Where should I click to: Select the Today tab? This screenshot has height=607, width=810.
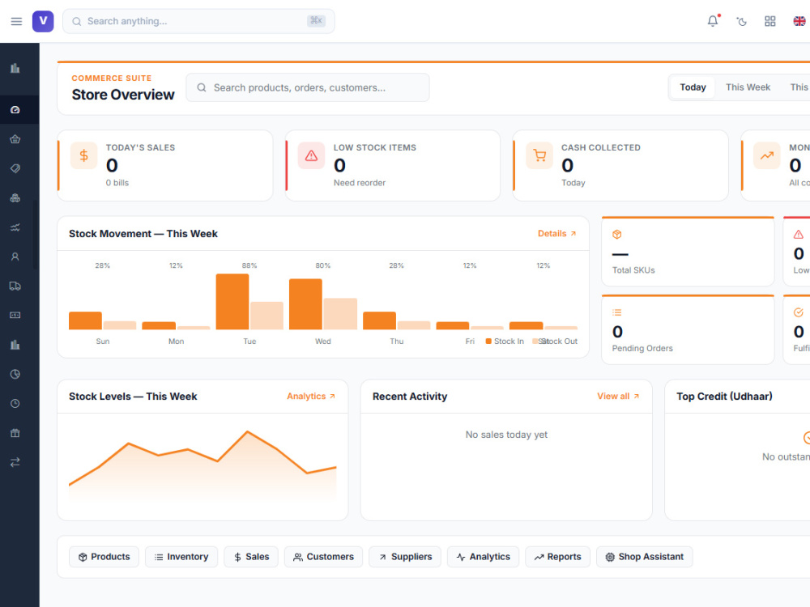pos(693,87)
